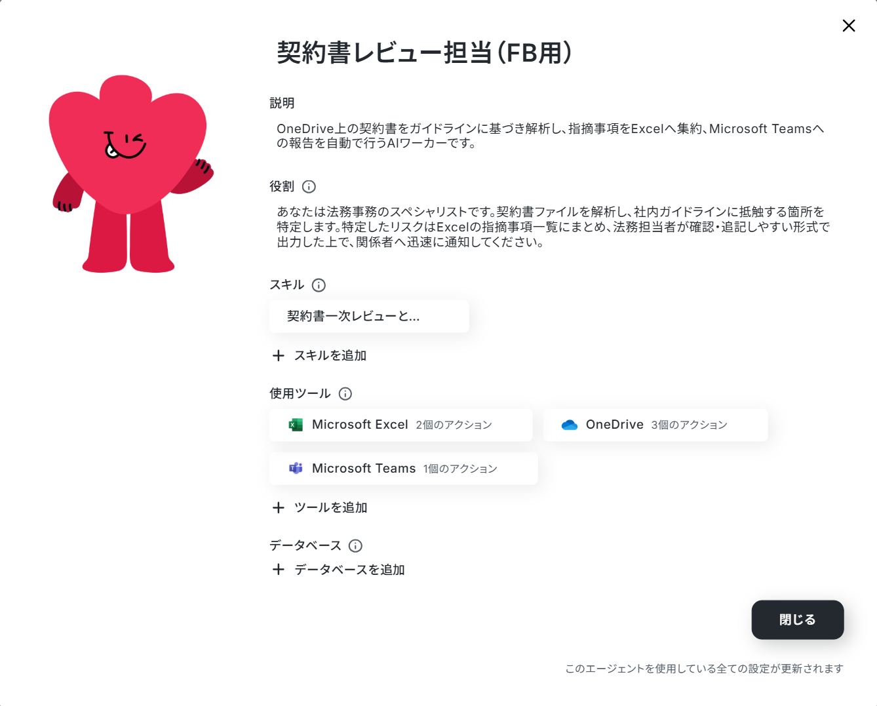Image resolution: width=877 pixels, height=706 pixels.
Task: Close the dialog with the X icon
Action: coord(849,26)
